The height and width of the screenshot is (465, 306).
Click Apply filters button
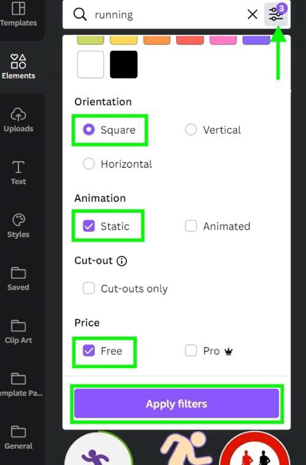(x=177, y=404)
